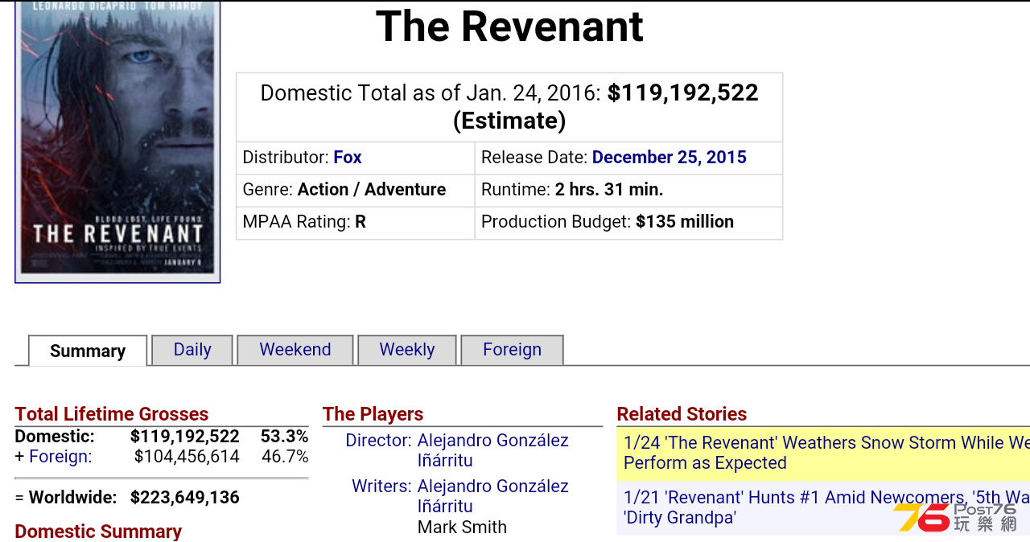
Task: Click the Domestic Summary heading
Action: tap(98, 532)
